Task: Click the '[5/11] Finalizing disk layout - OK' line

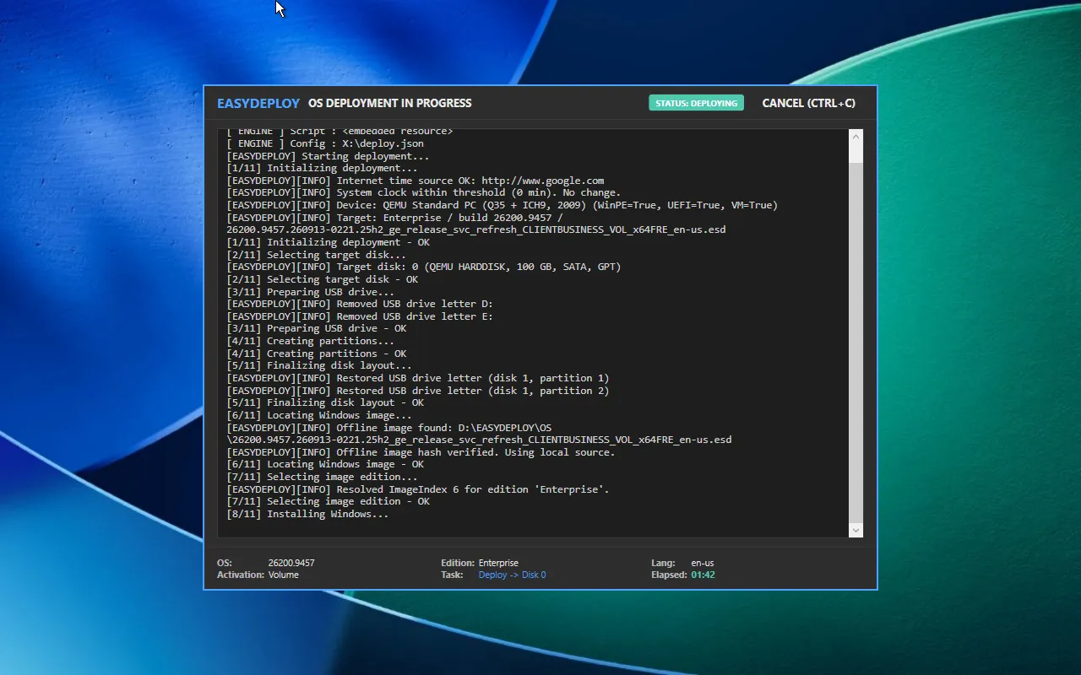Action: click(325, 402)
